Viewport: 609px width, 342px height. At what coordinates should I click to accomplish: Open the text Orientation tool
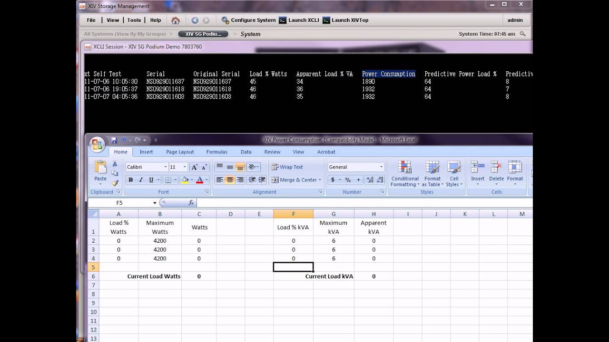(x=254, y=167)
